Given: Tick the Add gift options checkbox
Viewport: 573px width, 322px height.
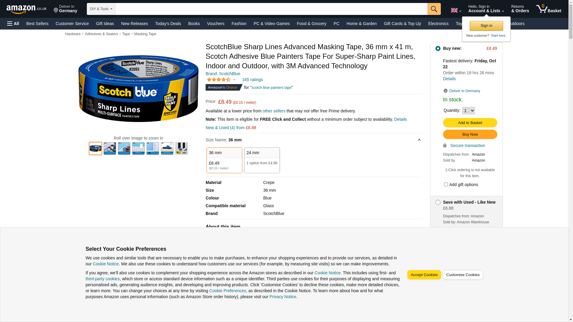Looking at the screenshot, I should click(x=446, y=185).
